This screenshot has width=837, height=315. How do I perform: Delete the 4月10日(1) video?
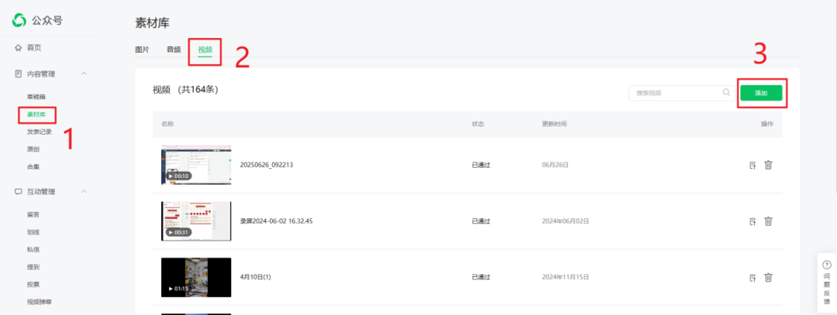[768, 277]
